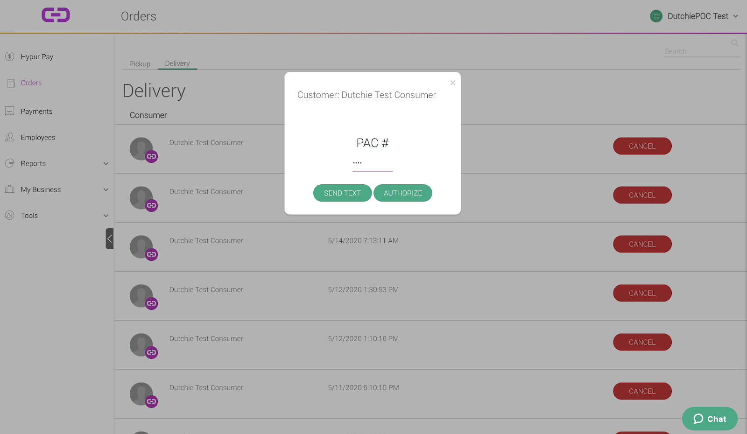The height and width of the screenshot is (434, 747).
Task: Select the Delivery tab
Action: 177,63
